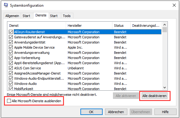Click the Alle aktivieren button
Screen dimensions: 180x118
126,96
